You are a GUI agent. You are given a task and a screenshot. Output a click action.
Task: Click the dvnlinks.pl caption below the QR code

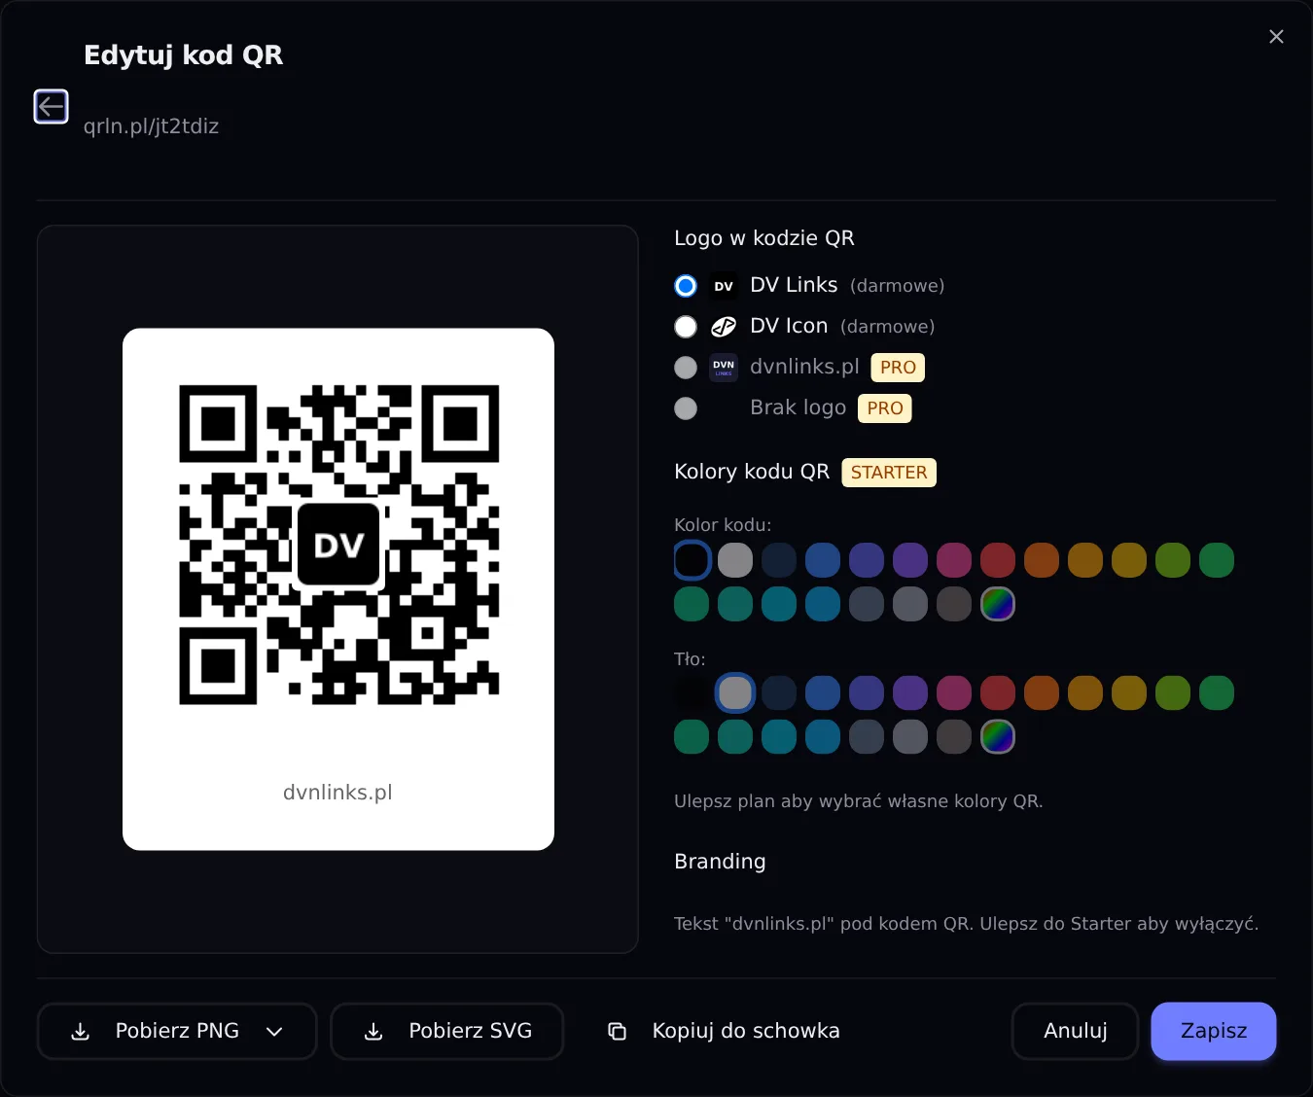(x=337, y=793)
